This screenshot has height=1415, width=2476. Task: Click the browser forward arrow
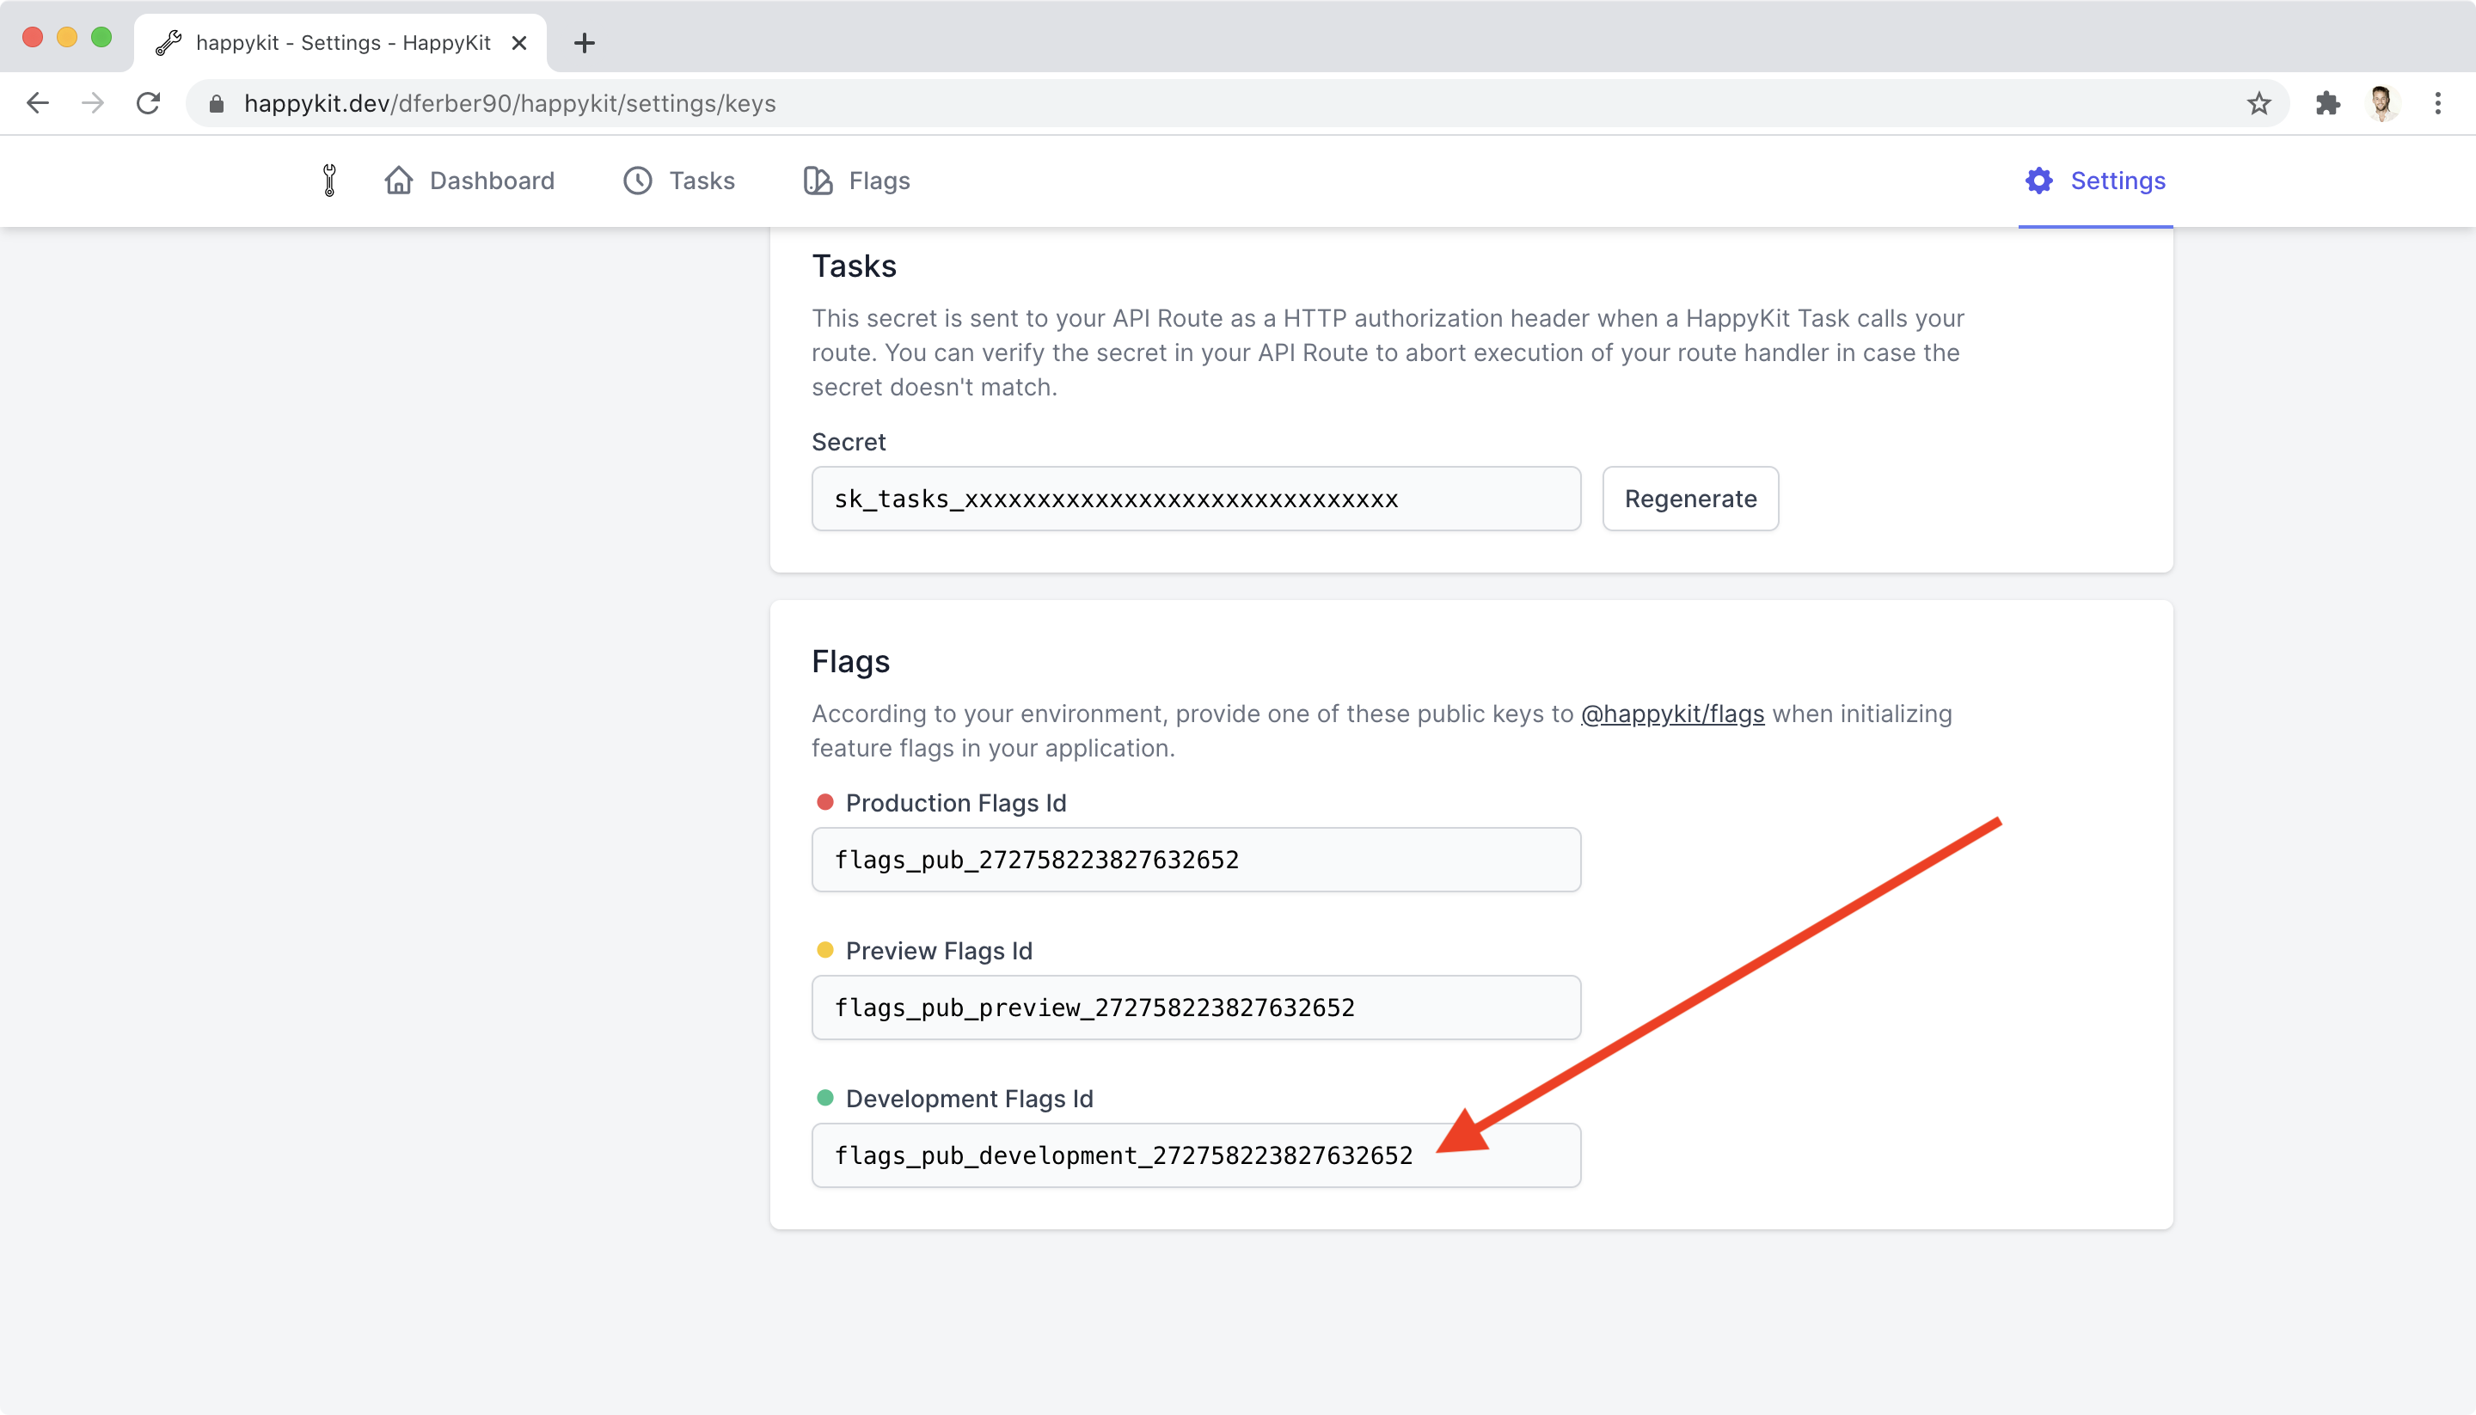92,103
